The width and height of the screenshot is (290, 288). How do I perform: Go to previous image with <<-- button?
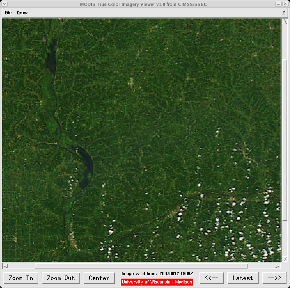pyautogui.click(x=212, y=278)
